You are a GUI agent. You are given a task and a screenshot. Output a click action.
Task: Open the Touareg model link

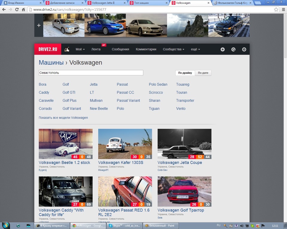(183, 84)
